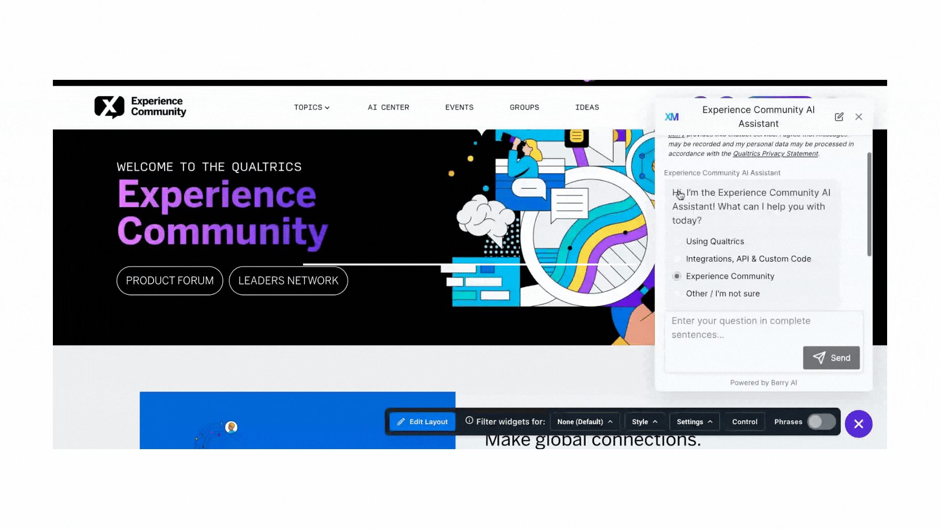Toggle the Phrases switch
This screenshot has width=940, height=529.
pos(821,422)
